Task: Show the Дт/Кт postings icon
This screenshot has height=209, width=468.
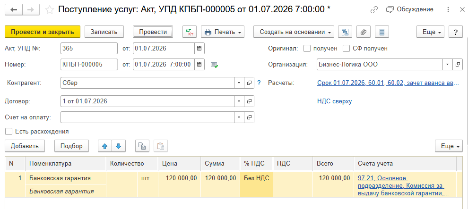Action: [190, 32]
